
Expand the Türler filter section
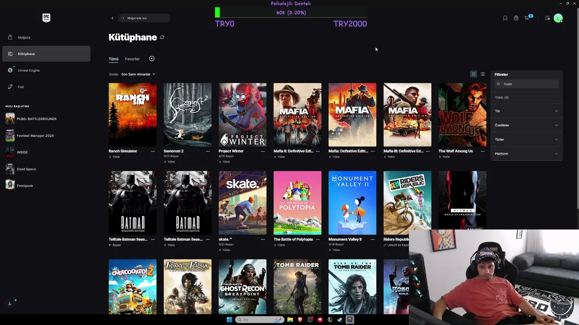pyautogui.click(x=527, y=139)
